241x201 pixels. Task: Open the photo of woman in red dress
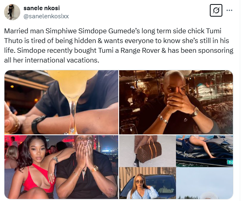61,167
